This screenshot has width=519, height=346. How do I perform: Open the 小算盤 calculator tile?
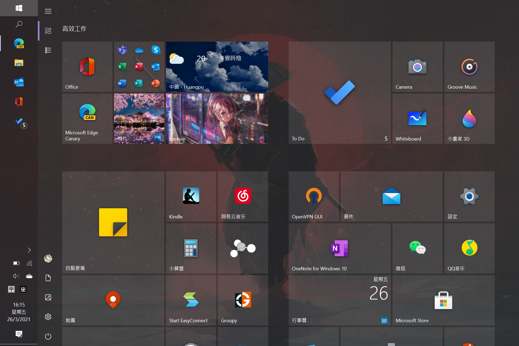click(x=191, y=248)
